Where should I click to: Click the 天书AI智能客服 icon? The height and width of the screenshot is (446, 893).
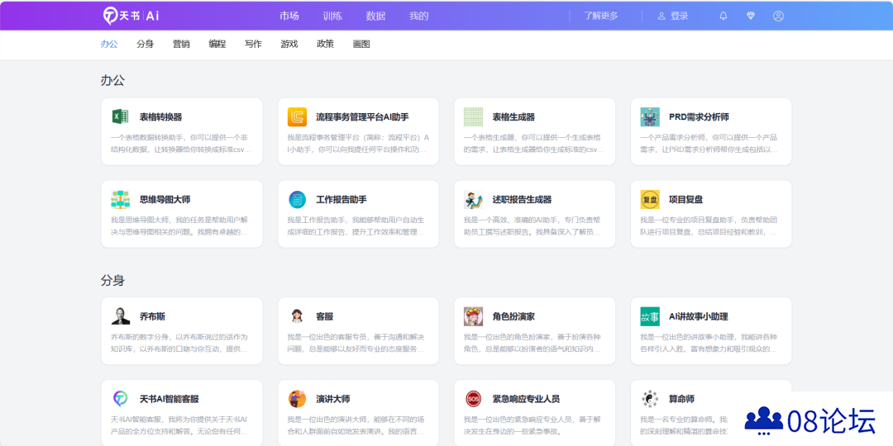pyautogui.click(x=120, y=399)
